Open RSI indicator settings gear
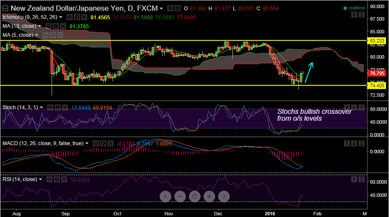This screenshot has height=217, width=389. [x=57, y=180]
